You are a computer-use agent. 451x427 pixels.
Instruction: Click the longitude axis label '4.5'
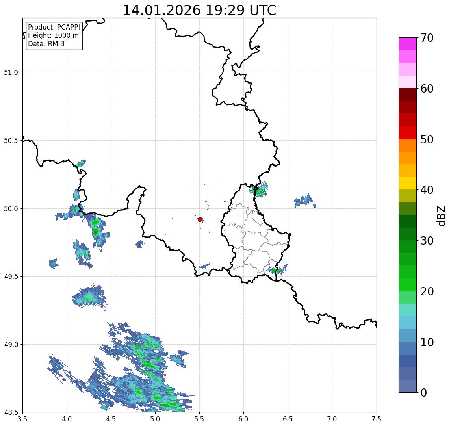point(111,419)
